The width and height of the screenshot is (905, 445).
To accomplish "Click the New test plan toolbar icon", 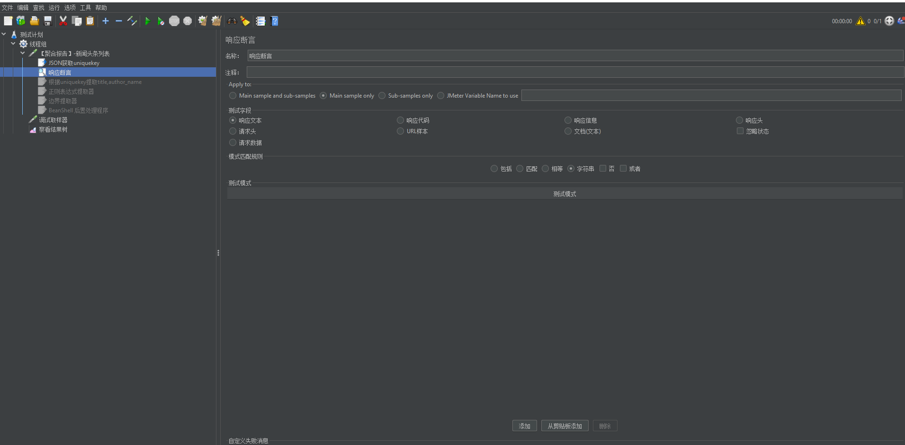I will (8, 21).
